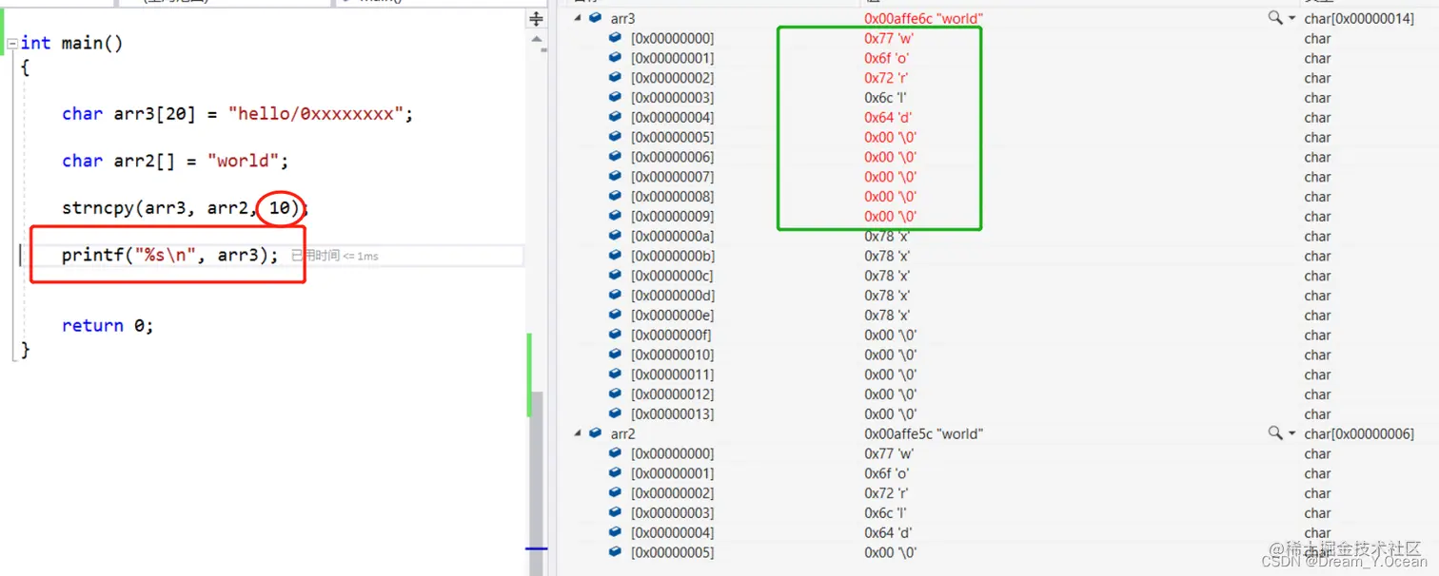
Task: Click type cell char[0x00000006]
Action: click(1359, 433)
